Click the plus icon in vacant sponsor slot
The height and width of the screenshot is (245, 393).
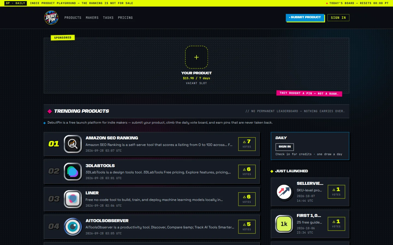click(x=196, y=57)
